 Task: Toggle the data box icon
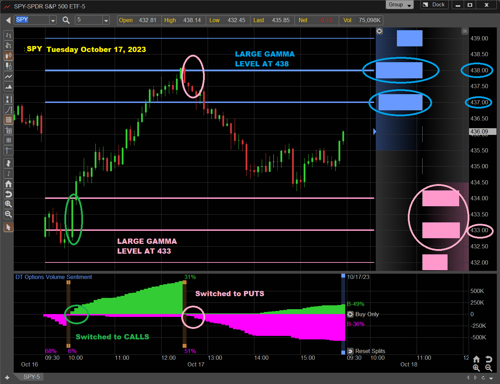click(x=8, y=130)
